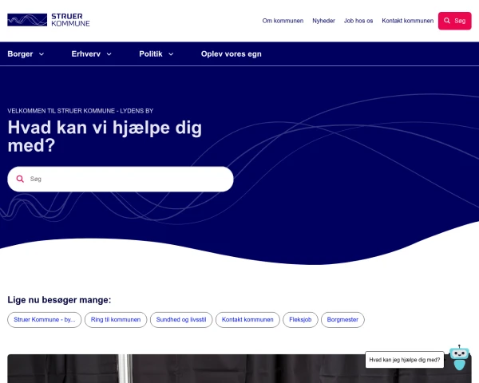Select the Sundhed og livsstil chip

181,320
